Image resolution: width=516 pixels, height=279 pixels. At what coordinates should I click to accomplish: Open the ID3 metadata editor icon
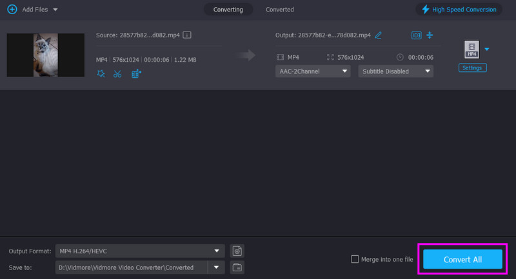pyautogui.click(x=415, y=35)
